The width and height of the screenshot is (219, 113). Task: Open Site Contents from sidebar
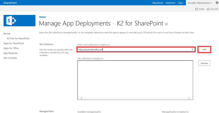pyautogui.click(x=10, y=58)
